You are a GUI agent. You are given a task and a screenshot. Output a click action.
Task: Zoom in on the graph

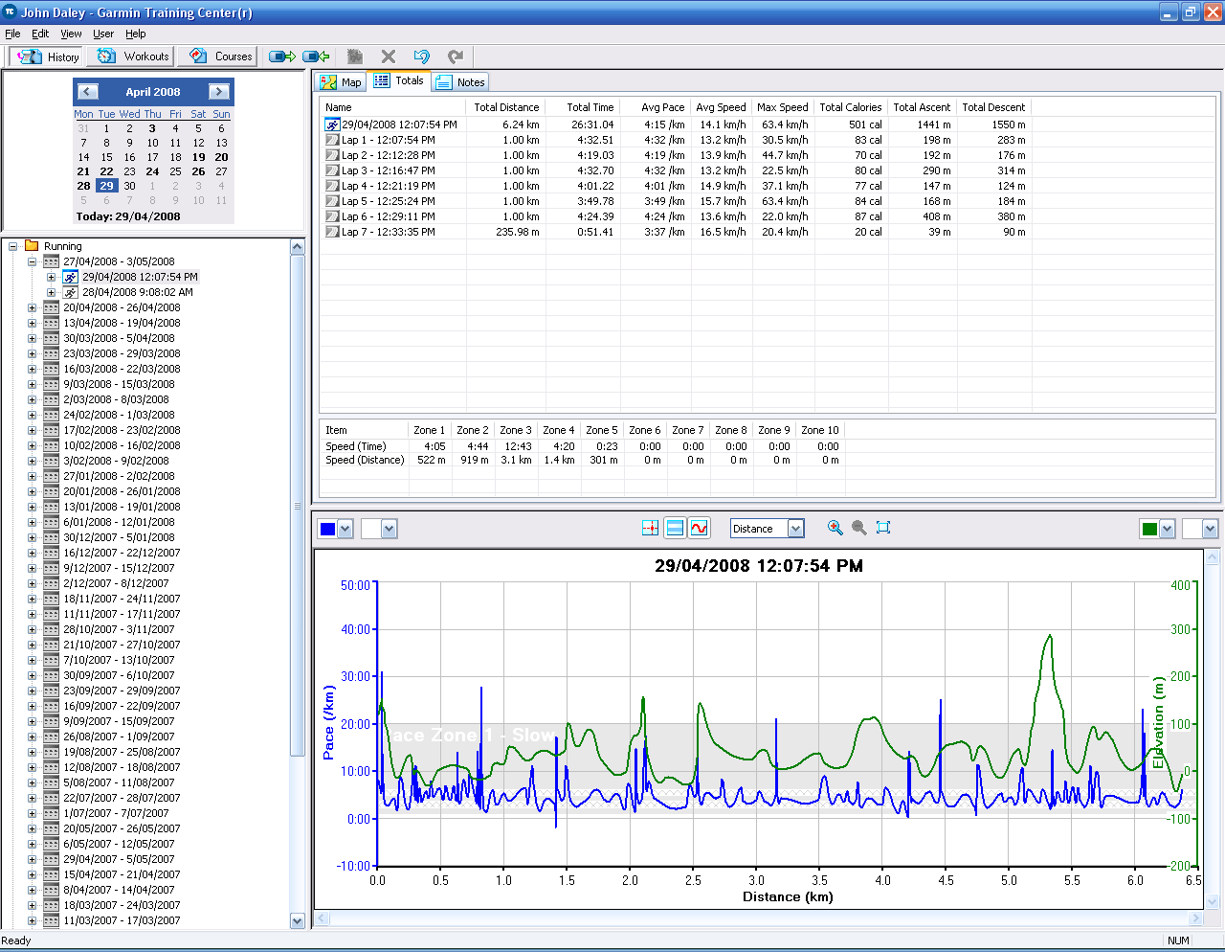coord(835,528)
